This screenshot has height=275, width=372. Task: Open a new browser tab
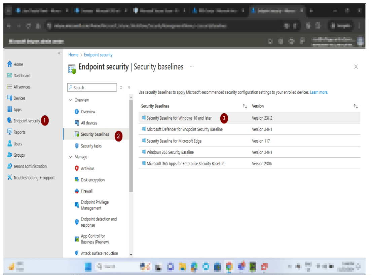[311, 10]
